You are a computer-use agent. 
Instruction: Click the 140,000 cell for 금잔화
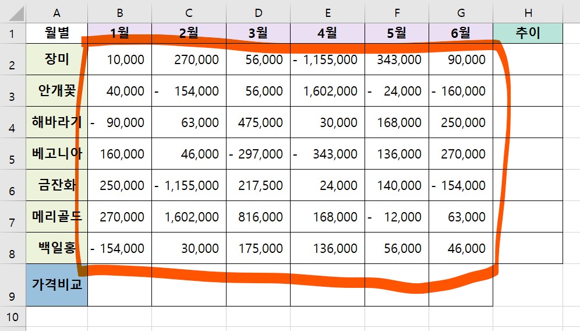click(x=397, y=185)
